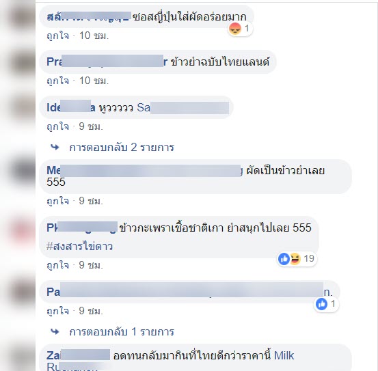
Task: Open the like and haha reactions showing 19
Action: point(297,259)
